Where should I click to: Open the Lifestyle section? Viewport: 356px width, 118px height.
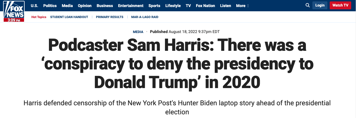tap(173, 6)
